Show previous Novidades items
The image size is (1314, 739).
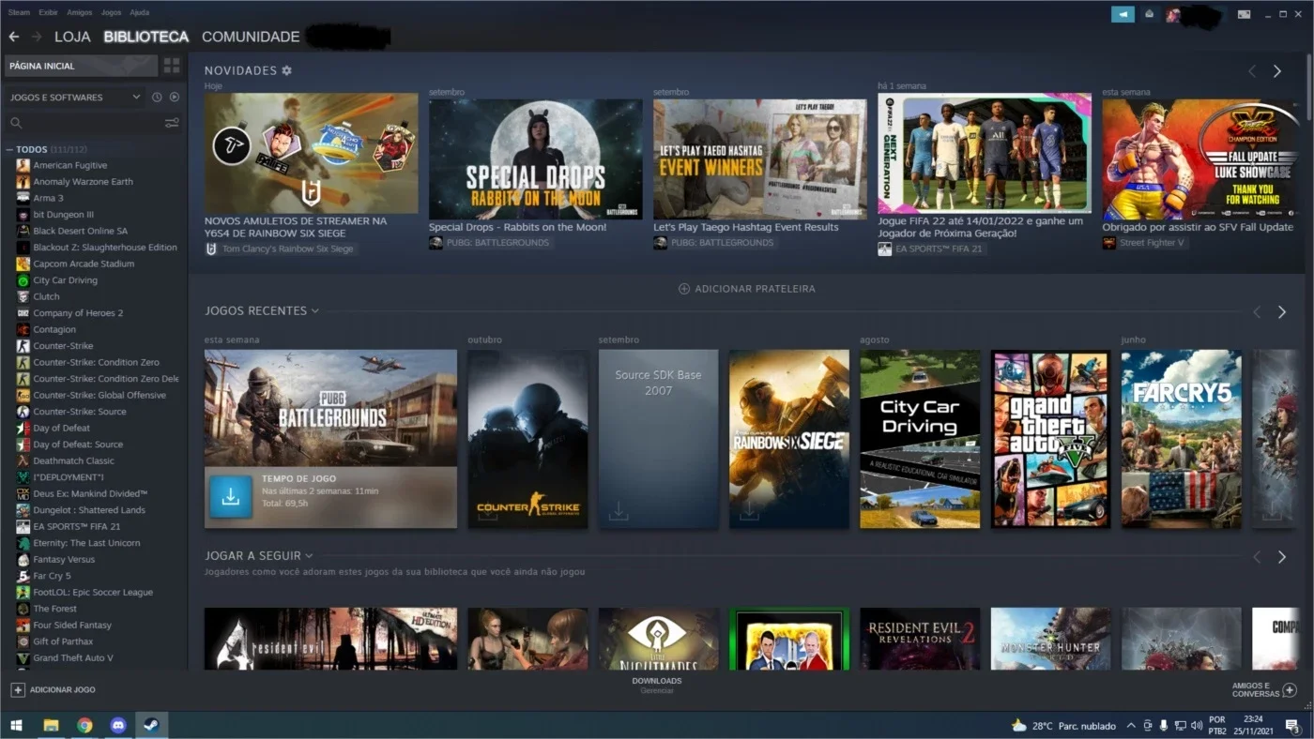tap(1252, 71)
